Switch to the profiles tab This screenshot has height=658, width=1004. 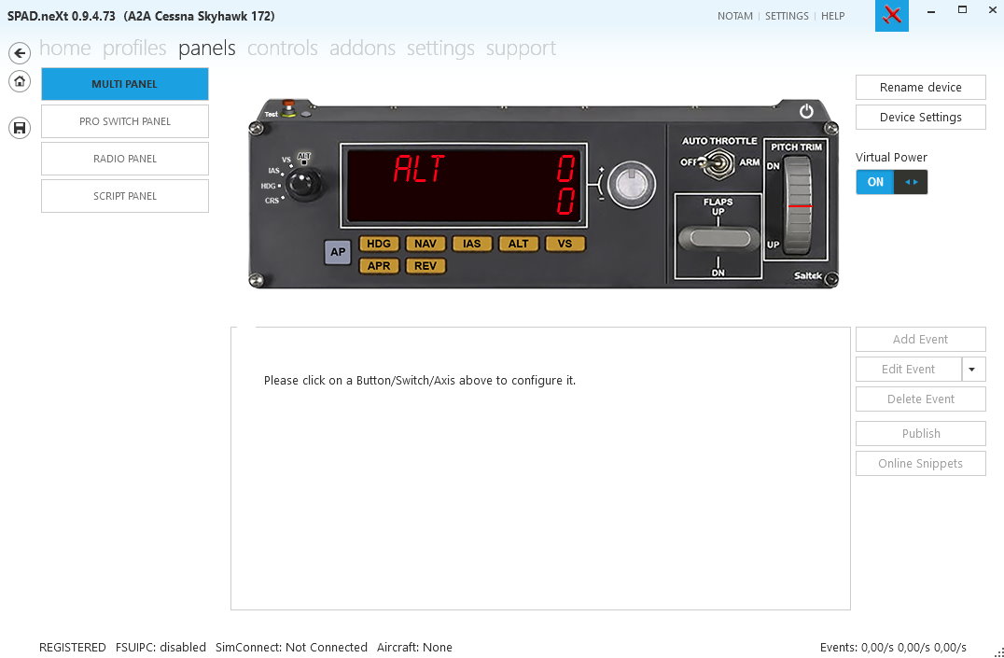134,48
